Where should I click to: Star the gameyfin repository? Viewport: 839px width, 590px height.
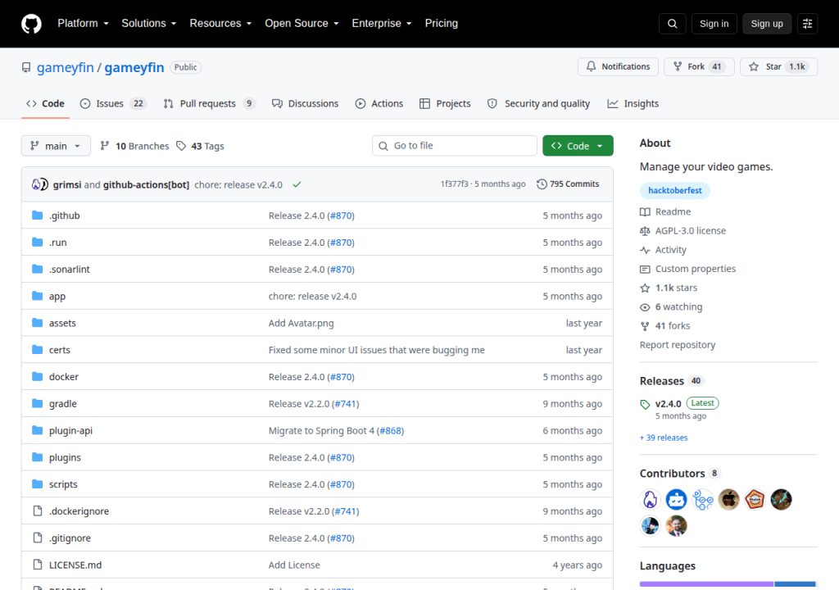(x=778, y=66)
